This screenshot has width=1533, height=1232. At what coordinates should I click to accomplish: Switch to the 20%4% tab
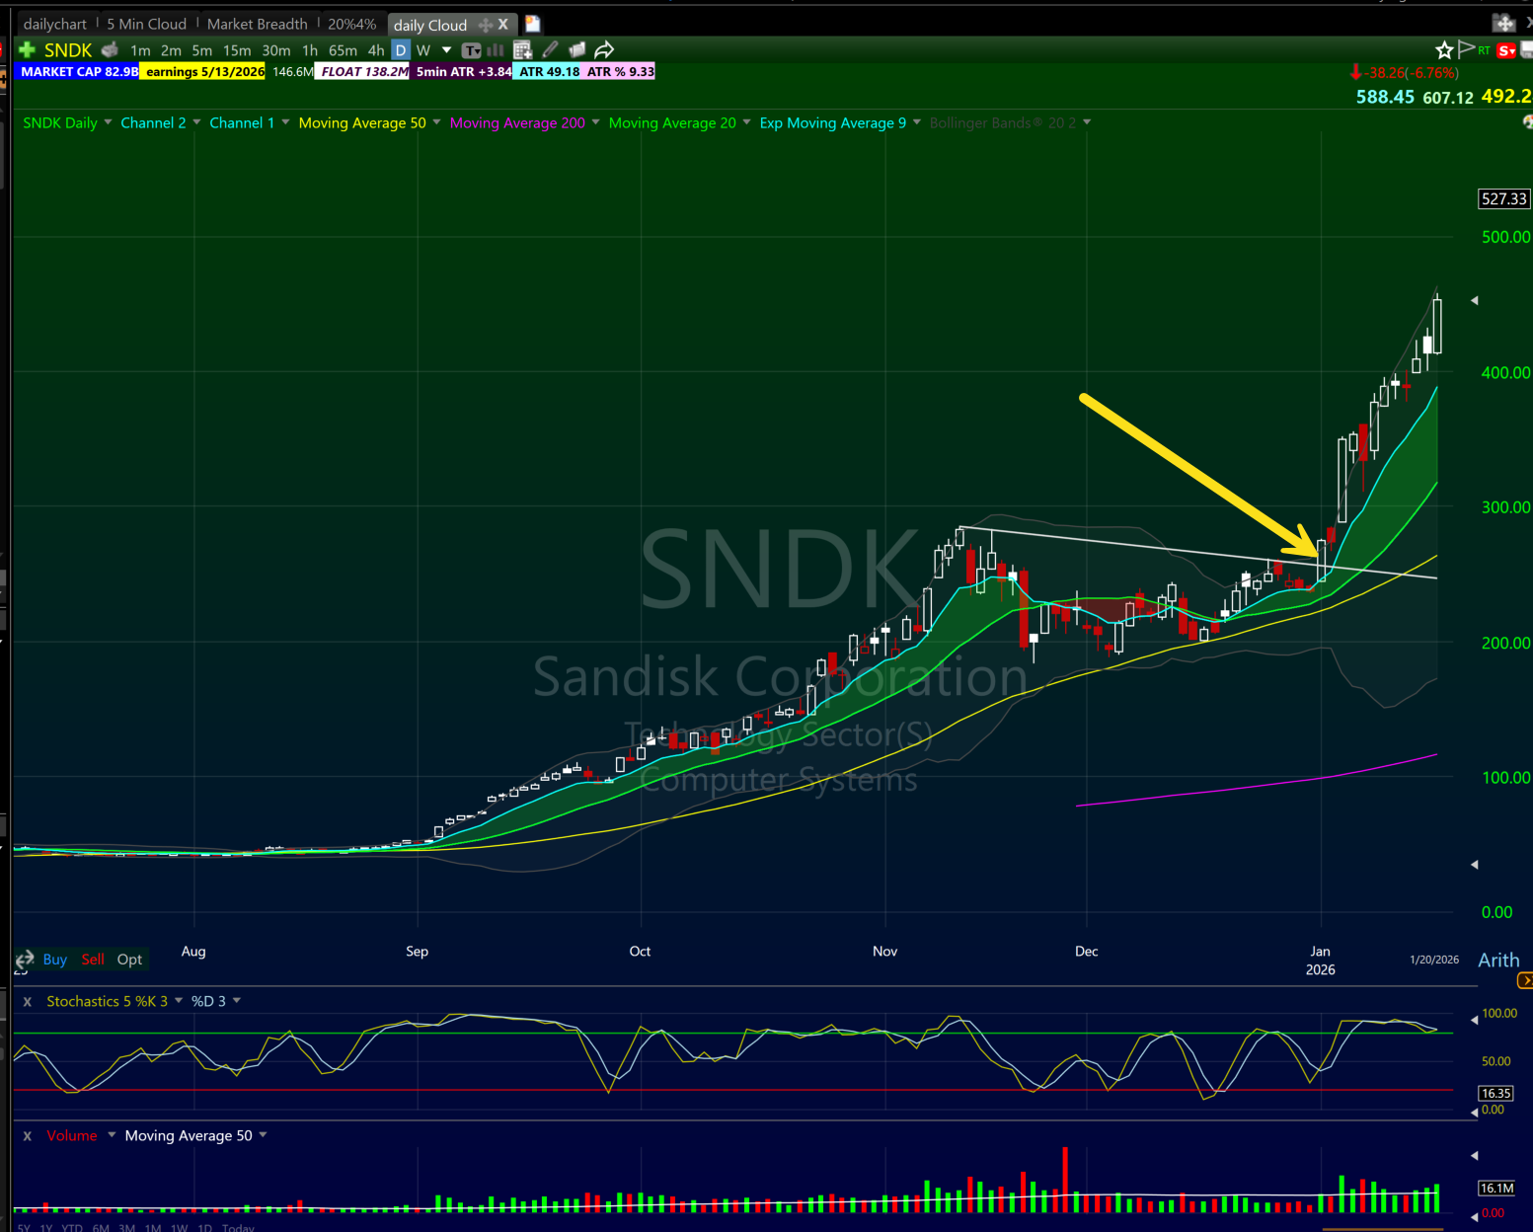352,24
